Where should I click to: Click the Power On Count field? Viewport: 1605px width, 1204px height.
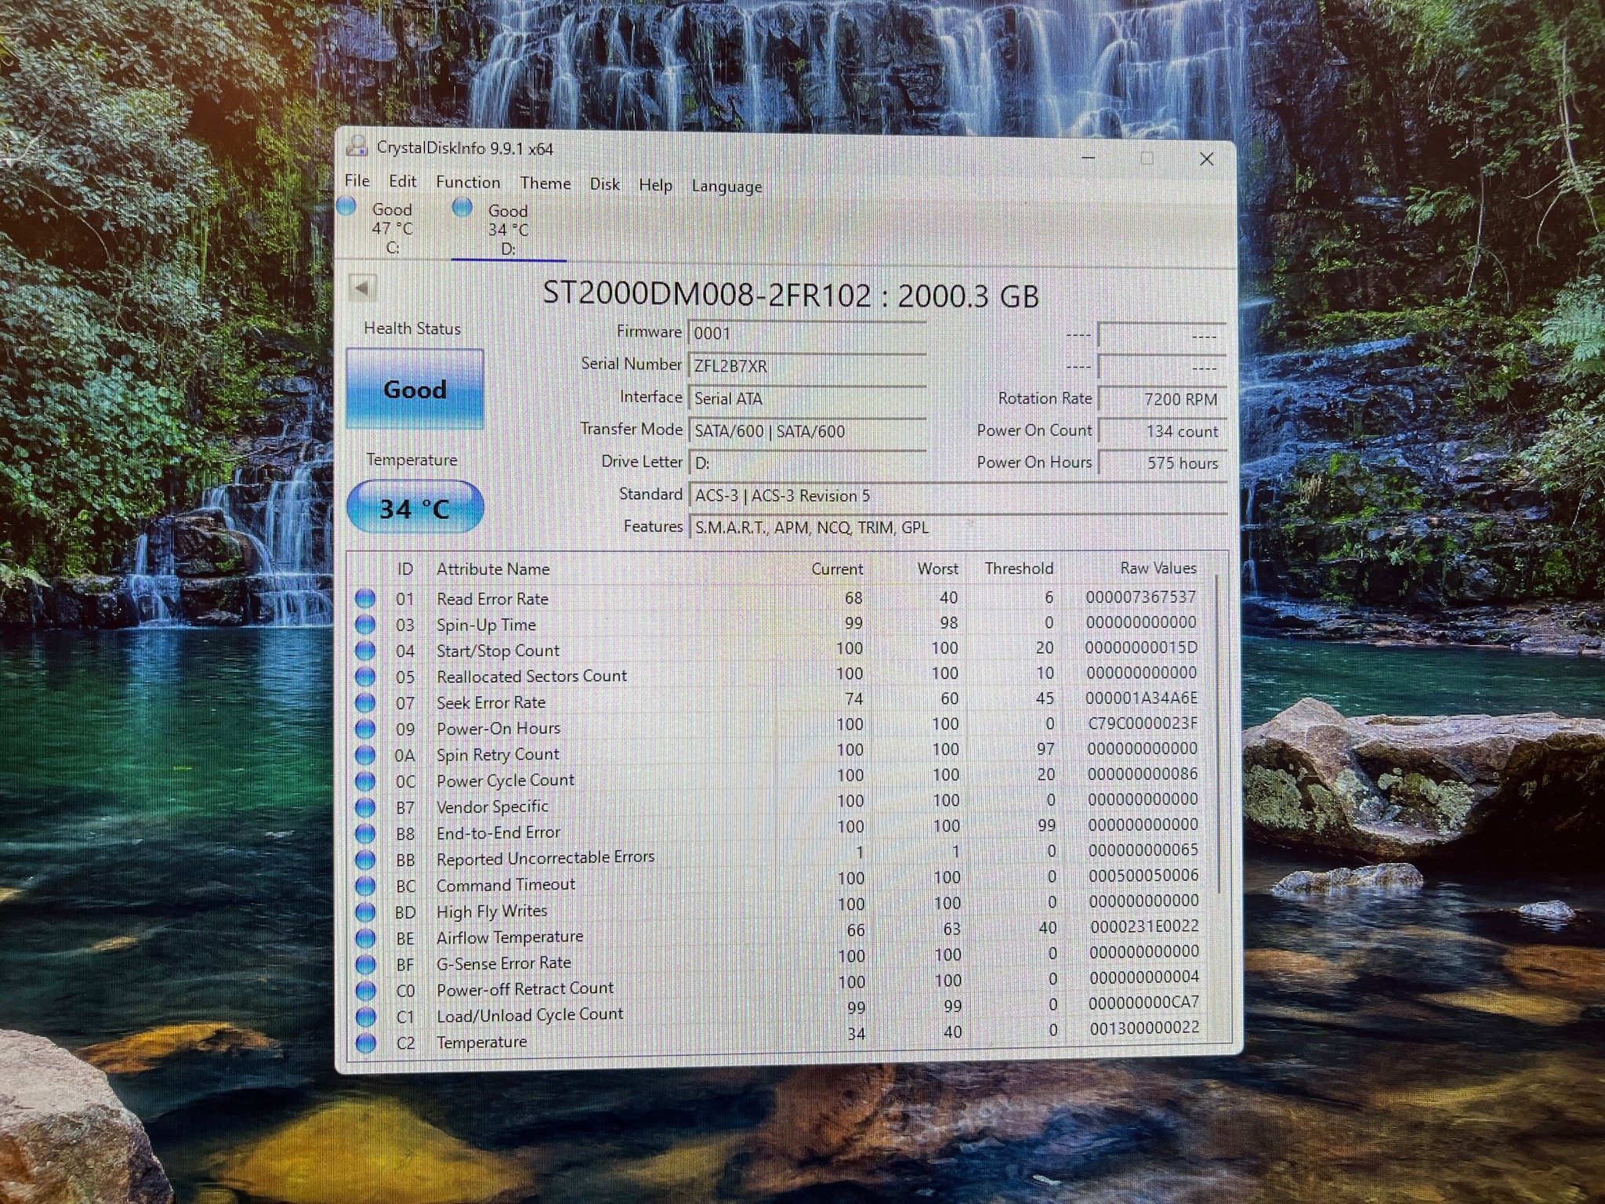coord(1162,431)
